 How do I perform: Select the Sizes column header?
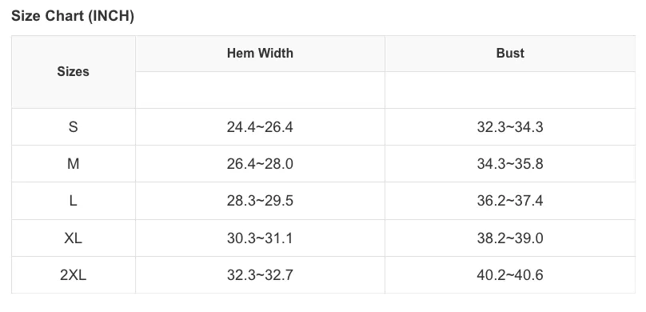[74, 72]
